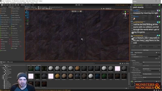Select the custom editor tools icon
Viewport: 162px width, 91px height.
point(18,5)
